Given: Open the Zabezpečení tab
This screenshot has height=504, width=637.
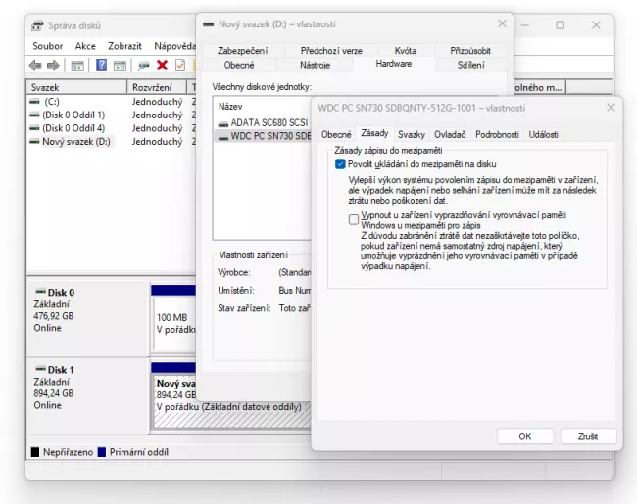Looking at the screenshot, I should tap(242, 51).
